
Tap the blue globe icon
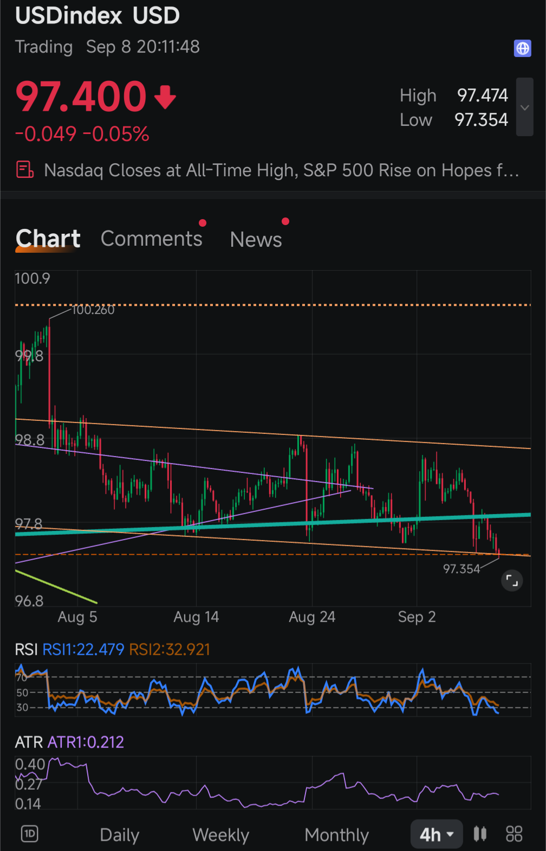point(522,48)
